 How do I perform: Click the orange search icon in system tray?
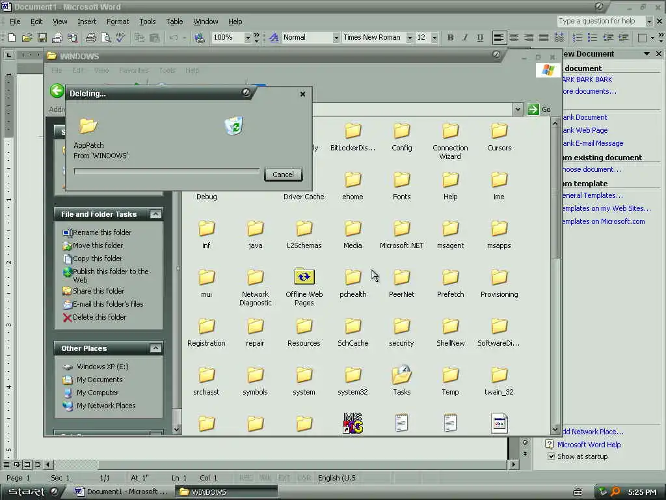coord(615,492)
